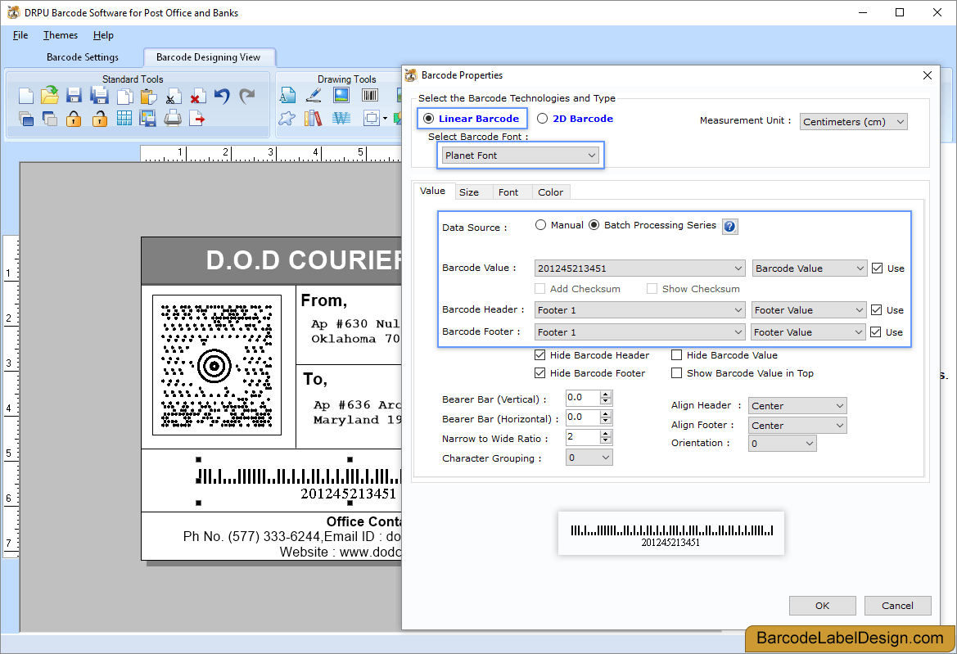Select Linear Barcode radio option
Image resolution: width=957 pixels, height=654 pixels.
pos(472,119)
